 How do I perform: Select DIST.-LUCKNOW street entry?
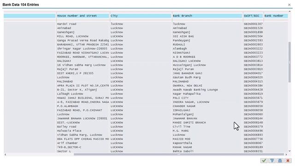pos(69,123)
